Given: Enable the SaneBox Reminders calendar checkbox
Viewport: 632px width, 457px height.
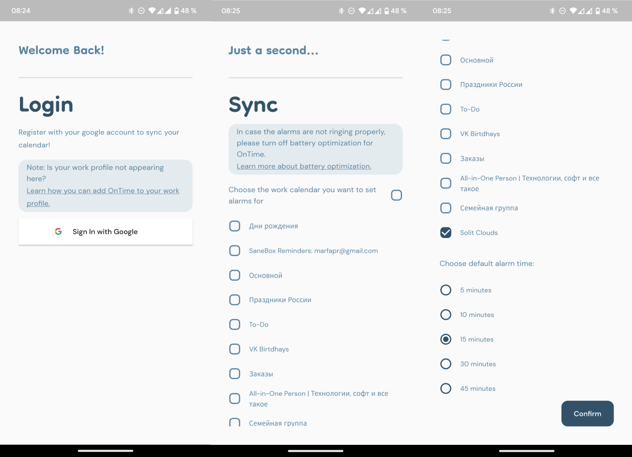Looking at the screenshot, I should pos(235,251).
